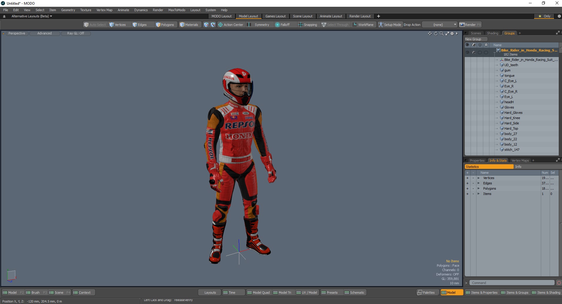Toggle Ray GL: Off button
Viewport: 562px width, 304px height.
76,34
